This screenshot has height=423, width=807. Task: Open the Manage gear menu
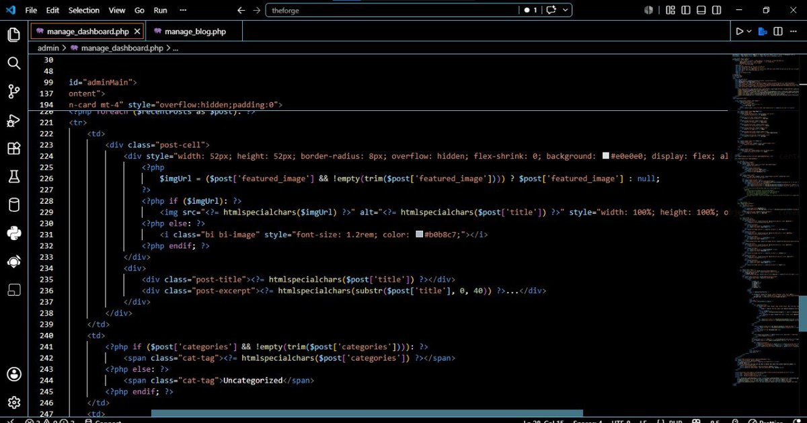click(x=13, y=402)
